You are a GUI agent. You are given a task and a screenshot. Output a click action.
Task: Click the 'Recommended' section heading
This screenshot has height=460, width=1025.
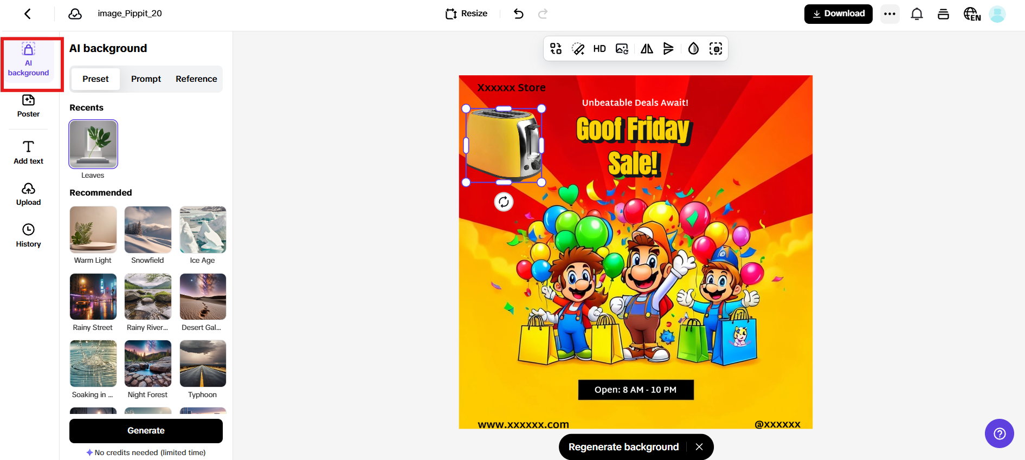(x=101, y=193)
